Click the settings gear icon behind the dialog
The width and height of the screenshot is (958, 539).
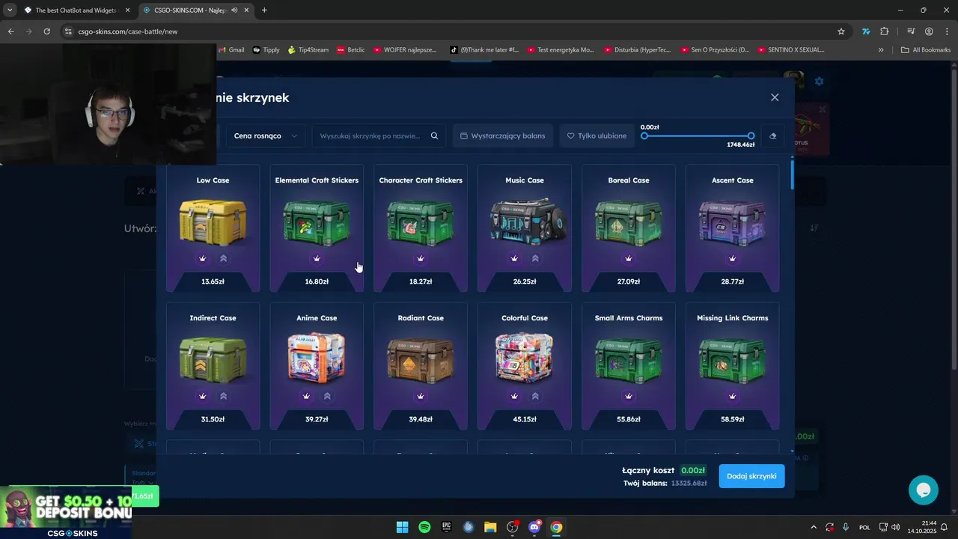click(819, 81)
